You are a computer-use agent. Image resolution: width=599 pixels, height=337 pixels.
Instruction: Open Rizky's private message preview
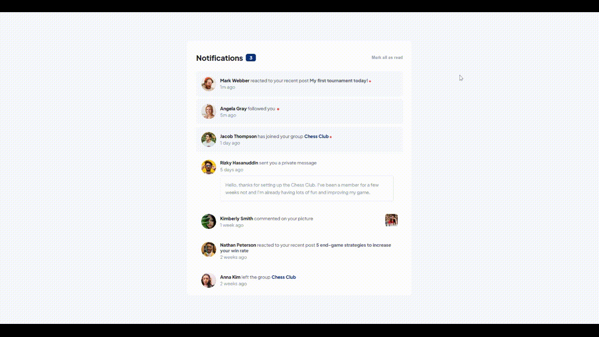tap(307, 189)
